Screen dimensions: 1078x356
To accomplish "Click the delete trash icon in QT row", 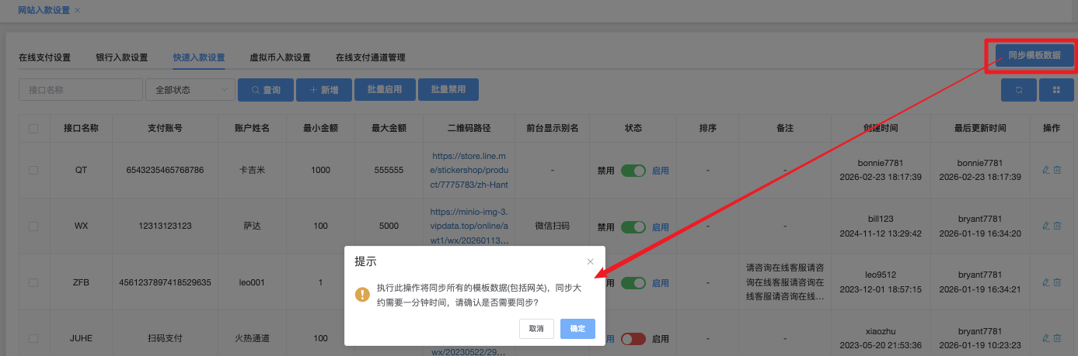I will (1057, 170).
